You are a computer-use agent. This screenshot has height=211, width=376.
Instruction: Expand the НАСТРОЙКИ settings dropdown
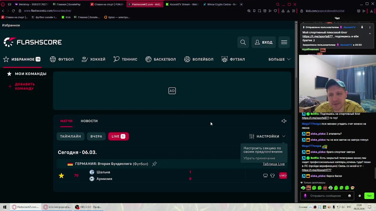pos(267,136)
